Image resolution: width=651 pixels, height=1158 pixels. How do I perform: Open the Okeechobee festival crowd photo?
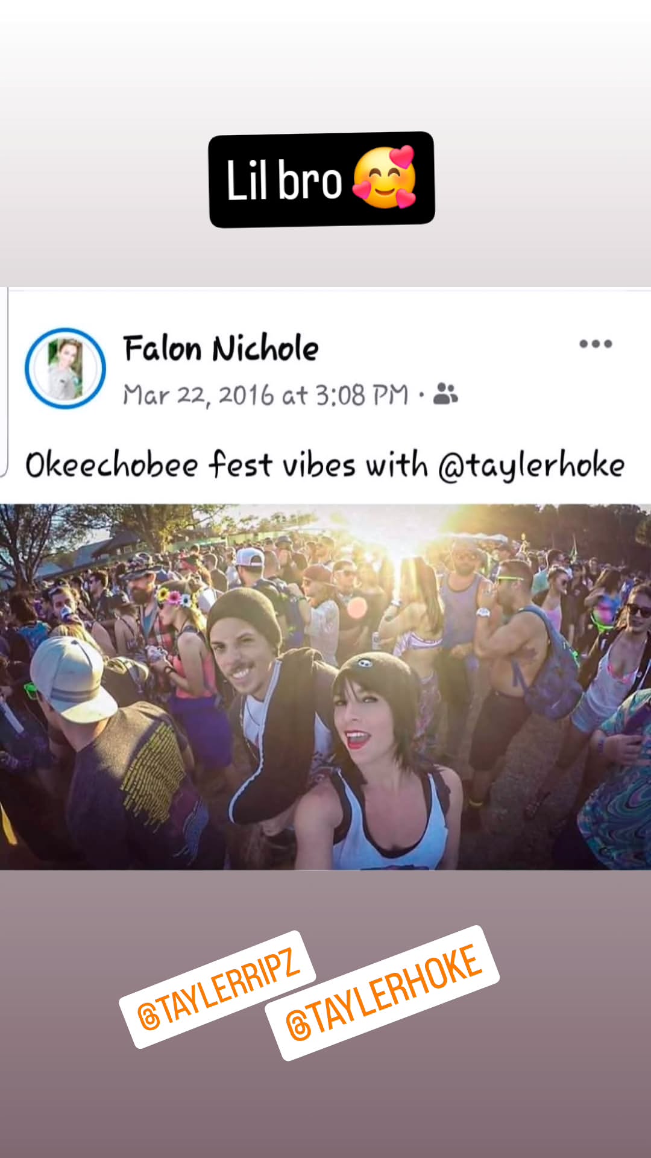325,687
